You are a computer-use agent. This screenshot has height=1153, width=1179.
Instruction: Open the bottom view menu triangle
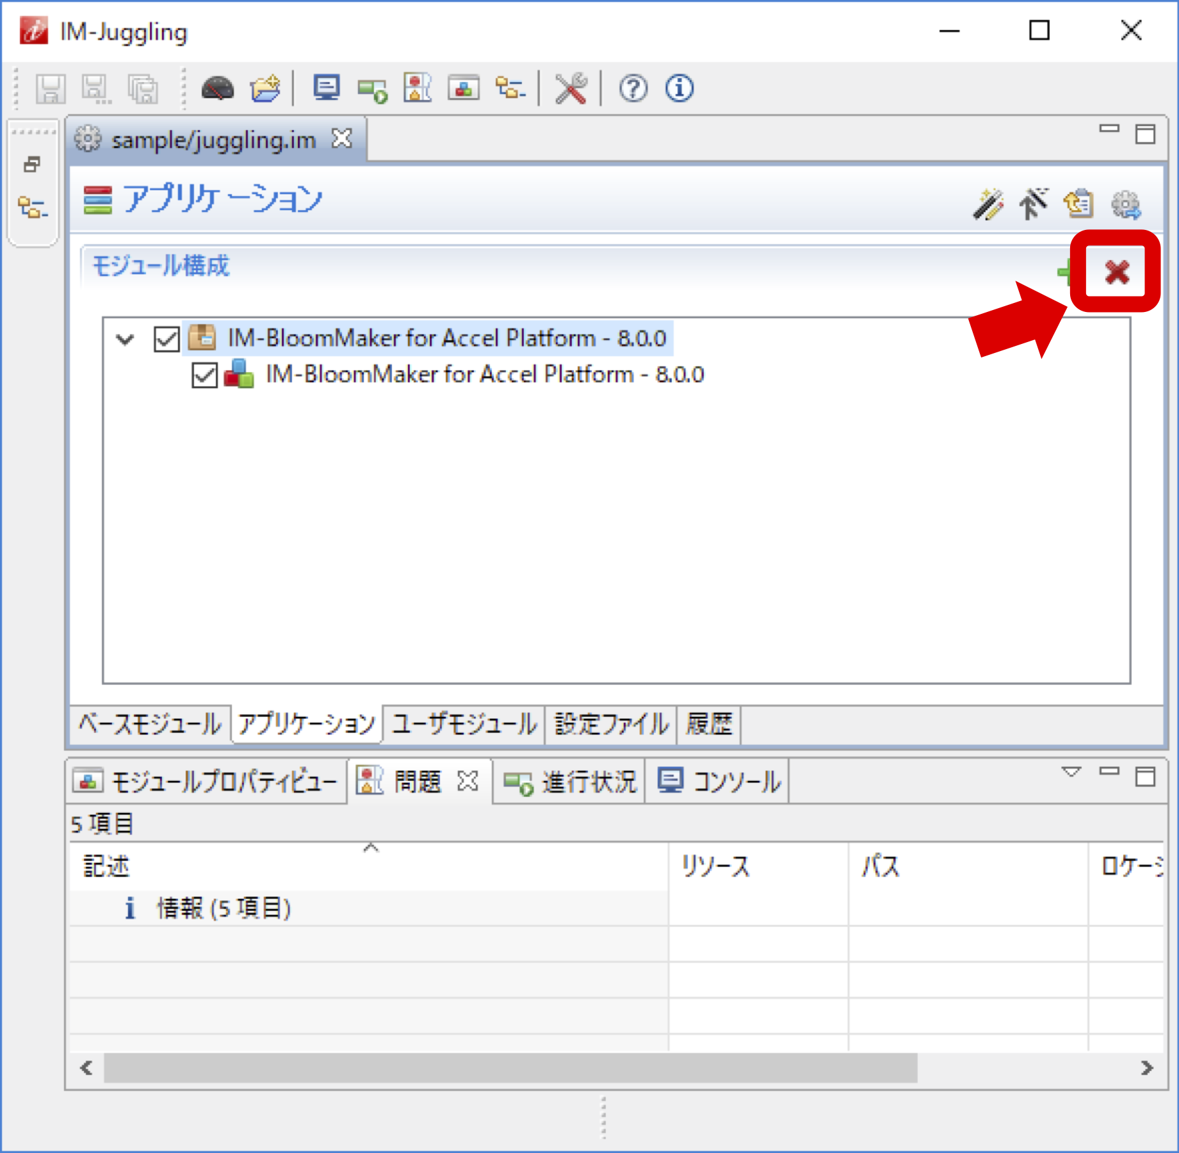(1071, 771)
